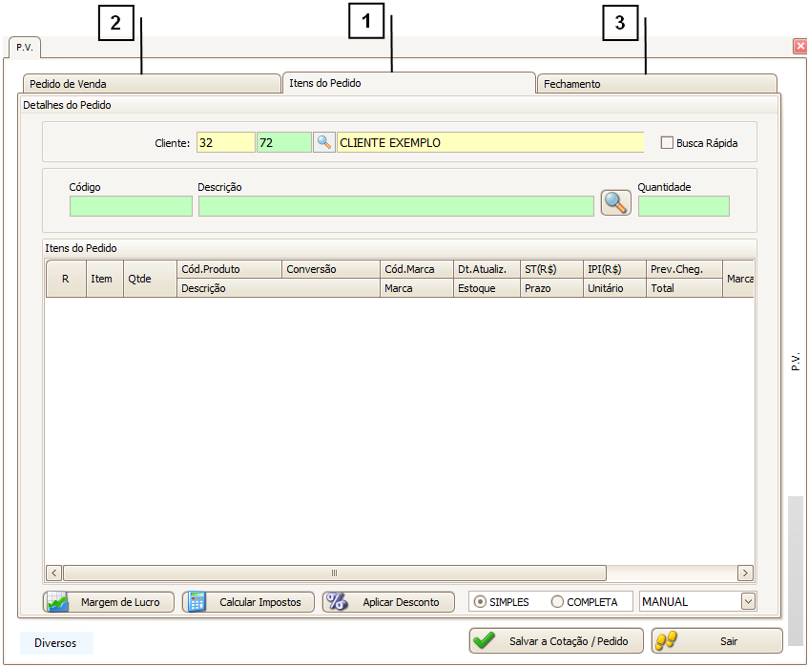Click the client search magnifier icon
Screen dimensions: 808x667
(324, 142)
